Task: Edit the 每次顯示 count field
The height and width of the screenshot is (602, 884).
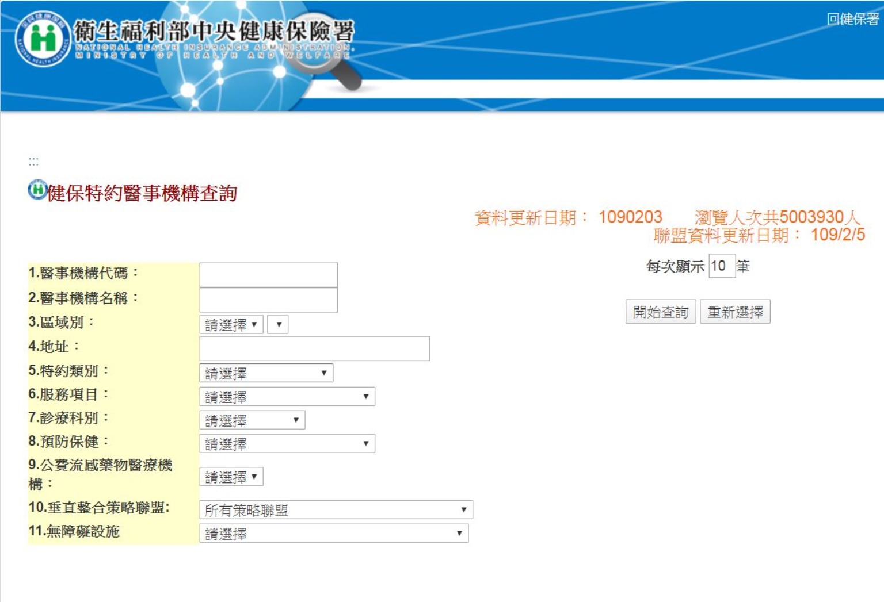Action: tap(722, 266)
